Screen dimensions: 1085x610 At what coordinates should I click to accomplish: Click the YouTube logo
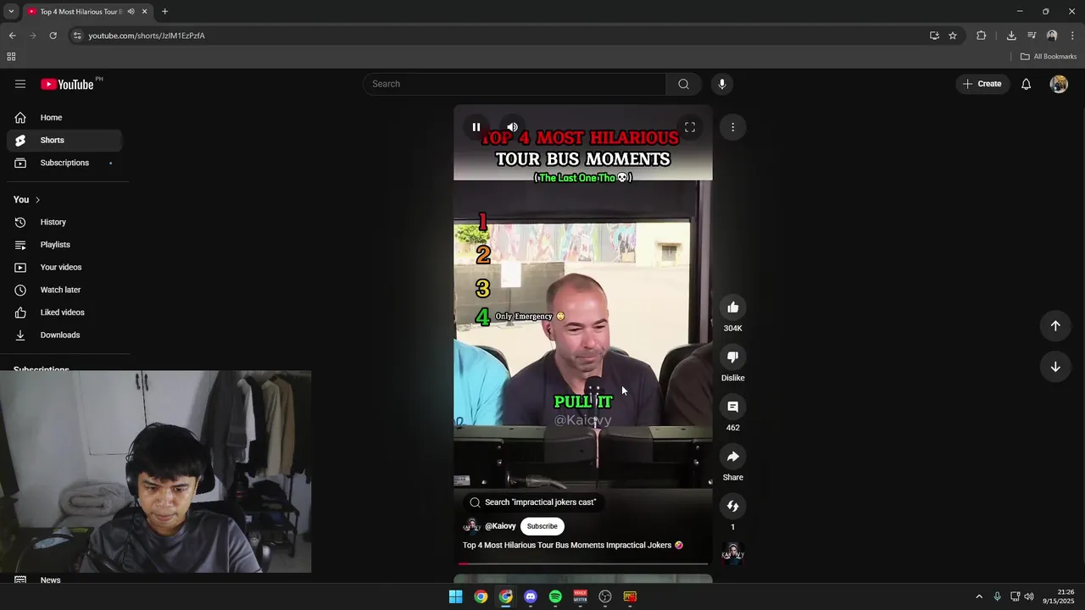[67, 84]
